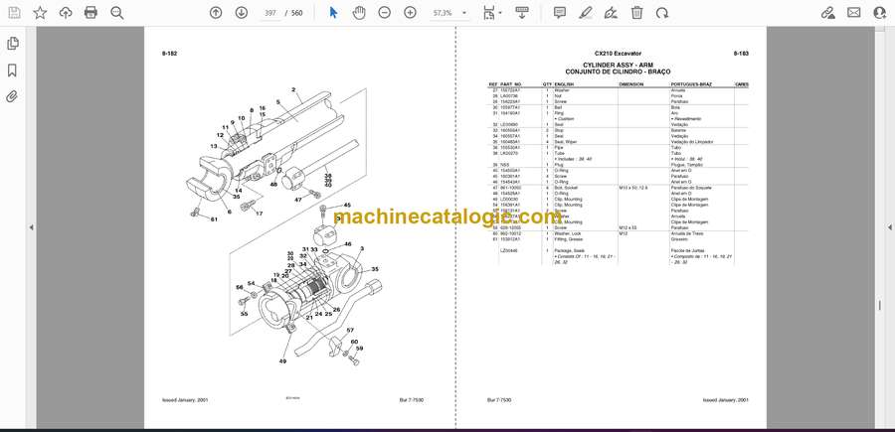The height and width of the screenshot is (432, 895).
Task: Activate the selection arrow tool
Action: click(x=334, y=13)
